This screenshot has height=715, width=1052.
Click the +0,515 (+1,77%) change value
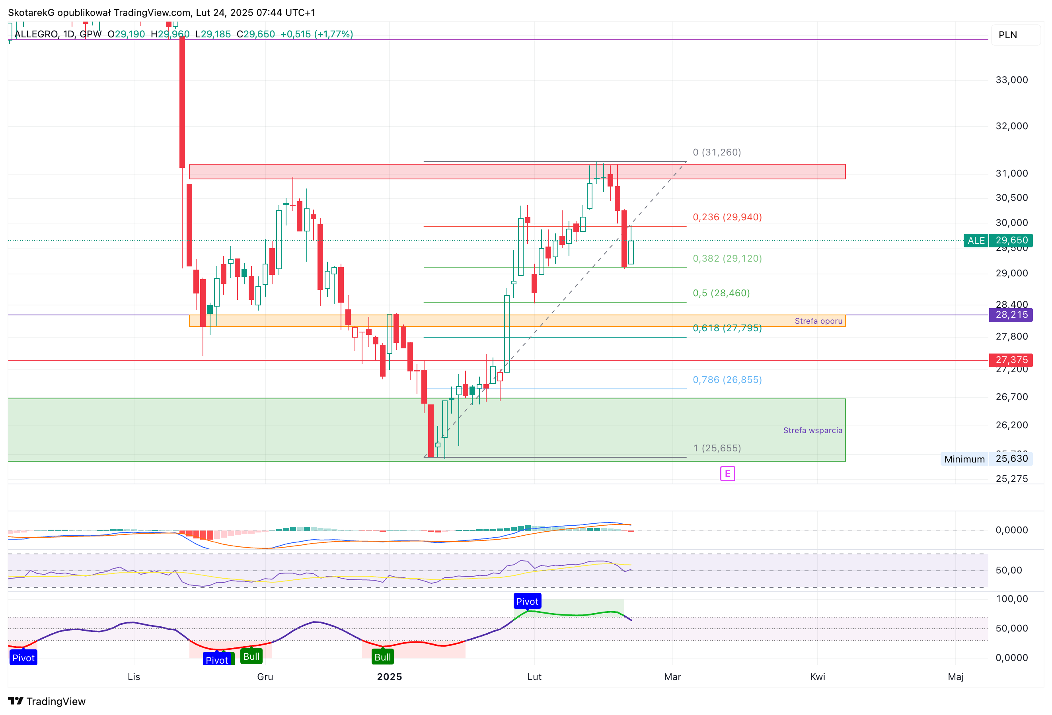pyautogui.click(x=317, y=34)
